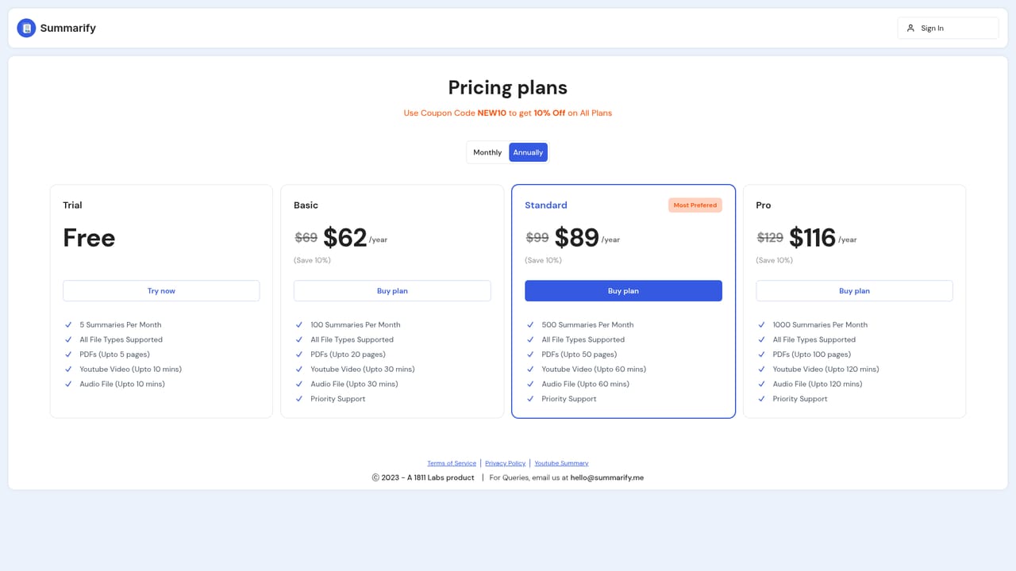Click the Summarify logo icon
Viewport: 1016px width, 571px height.
(26, 29)
